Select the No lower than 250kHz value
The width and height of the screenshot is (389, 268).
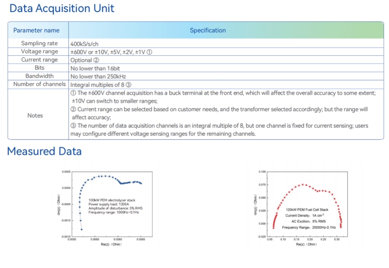click(x=98, y=76)
